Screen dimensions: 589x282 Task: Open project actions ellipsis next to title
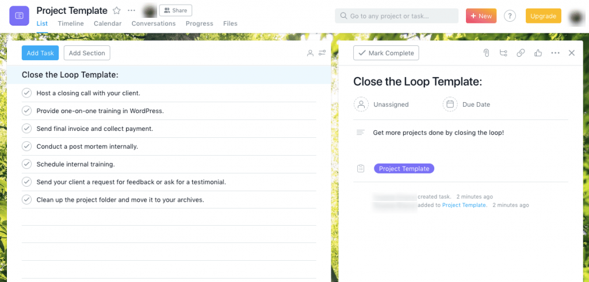131,10
